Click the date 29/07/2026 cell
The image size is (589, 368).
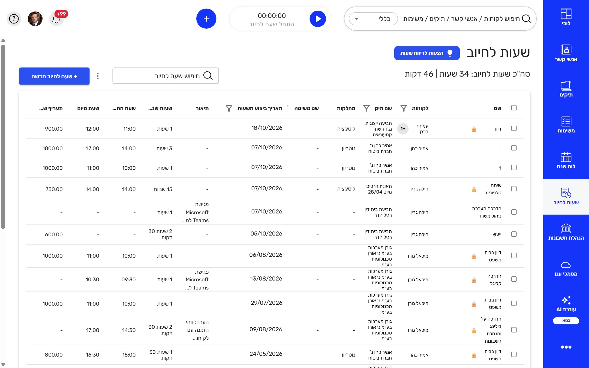(x=266, y=303)
